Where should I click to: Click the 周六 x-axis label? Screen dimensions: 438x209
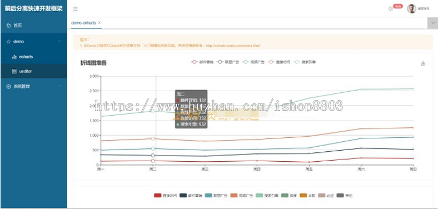(x=361, y=169)
